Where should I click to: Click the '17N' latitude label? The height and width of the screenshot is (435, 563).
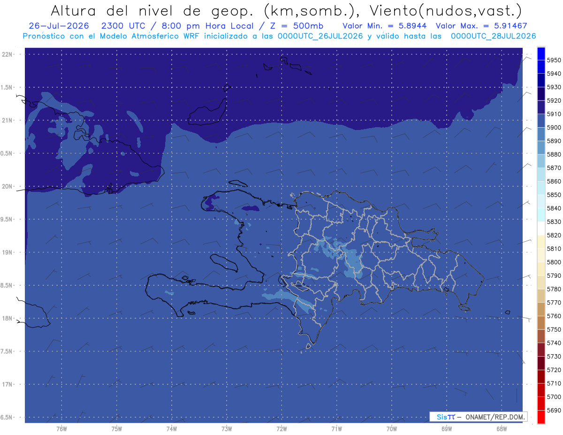(7, 385)
